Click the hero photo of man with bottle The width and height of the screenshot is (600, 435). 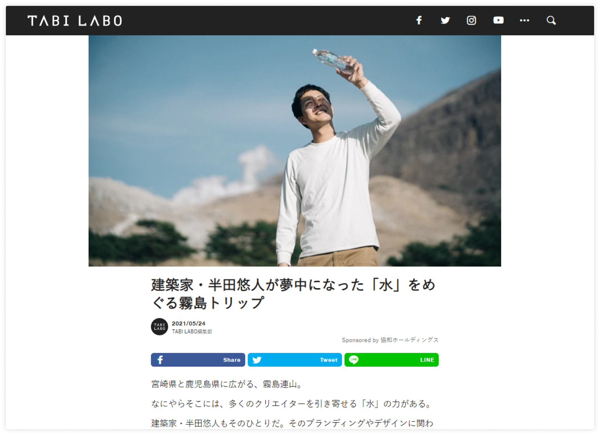[294, 151]
